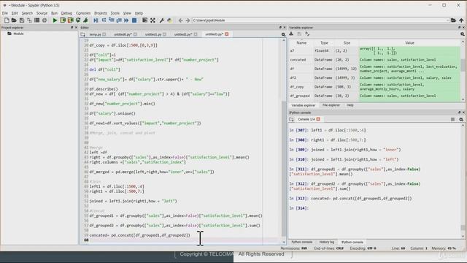Click the In [314] console prompt

click(298, 208)
